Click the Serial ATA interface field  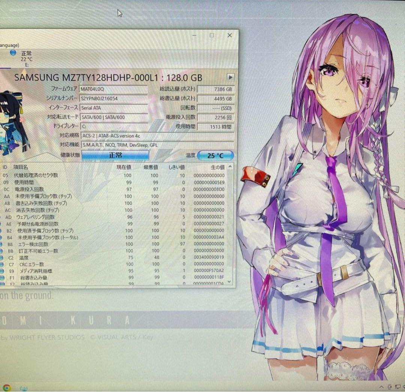[x=112, y=108]
